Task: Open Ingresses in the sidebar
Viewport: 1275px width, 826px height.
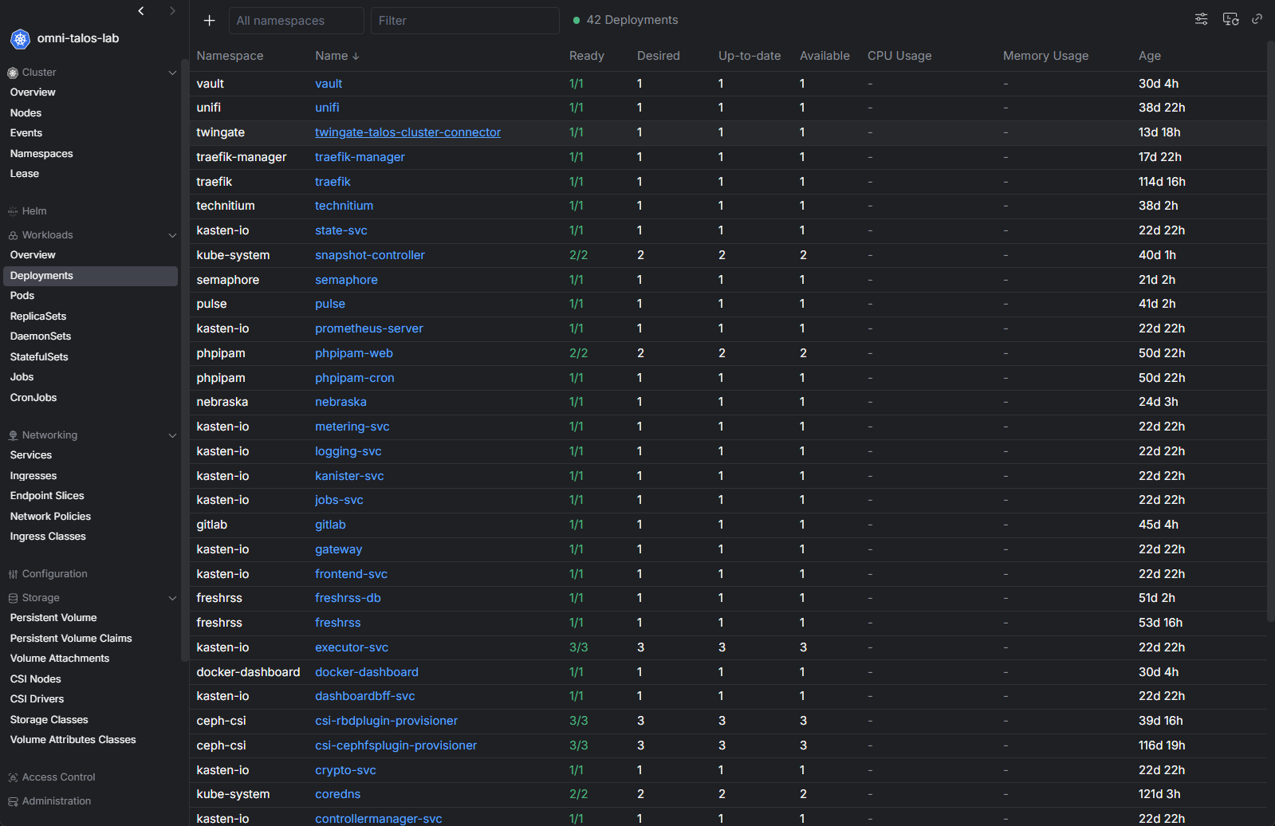Action: pos(33,476)
